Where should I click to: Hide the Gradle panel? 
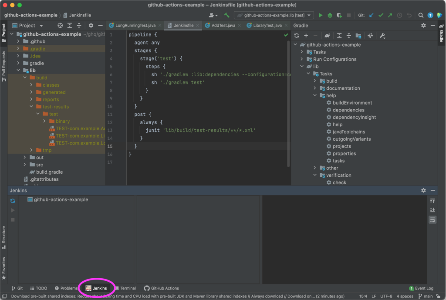coord(433,26)
